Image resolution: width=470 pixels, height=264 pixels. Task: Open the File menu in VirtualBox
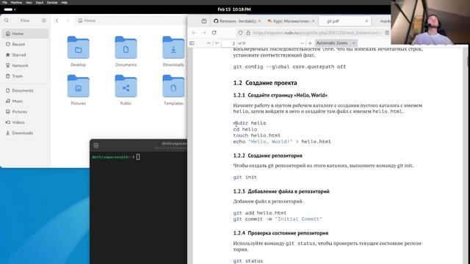(5, 2)
